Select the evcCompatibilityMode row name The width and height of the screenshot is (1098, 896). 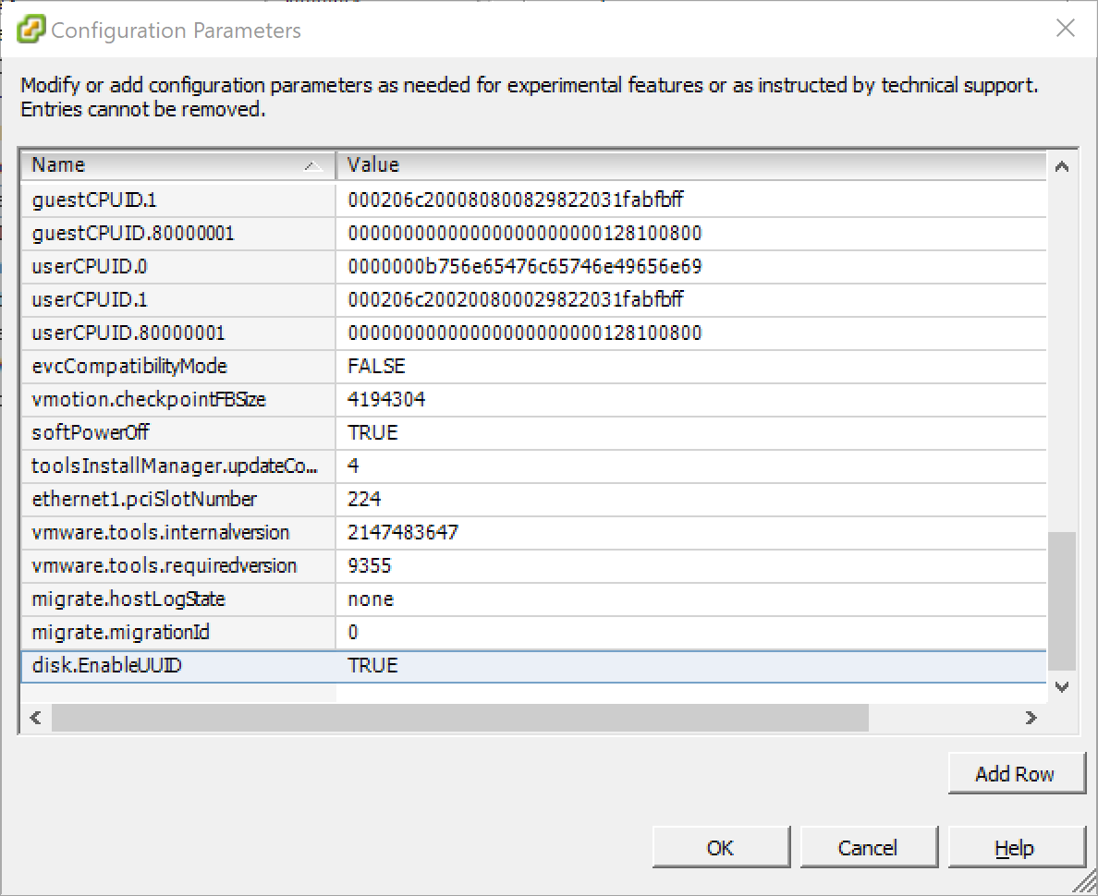coord(177,366)
